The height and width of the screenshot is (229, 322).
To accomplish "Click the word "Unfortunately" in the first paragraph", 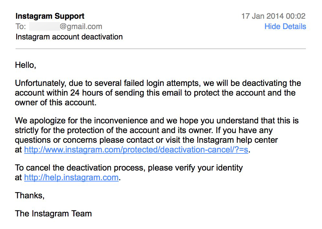I will coord(40,83).
